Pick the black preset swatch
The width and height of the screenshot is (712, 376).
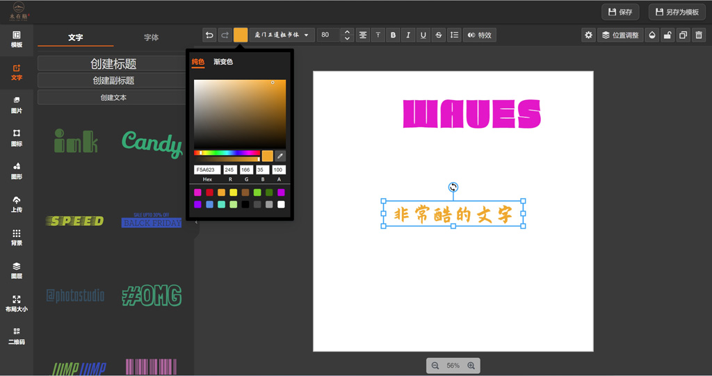pos(245,204)
